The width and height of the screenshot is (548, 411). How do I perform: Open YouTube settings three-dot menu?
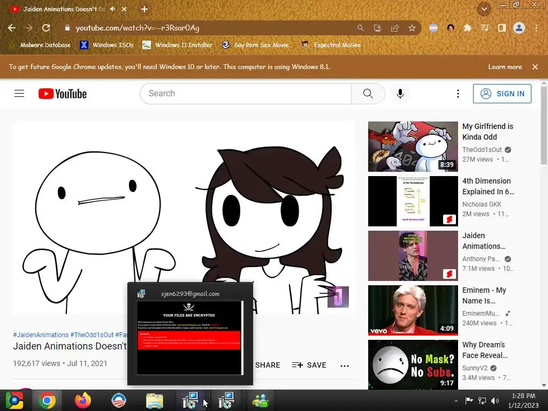[458, 94]
